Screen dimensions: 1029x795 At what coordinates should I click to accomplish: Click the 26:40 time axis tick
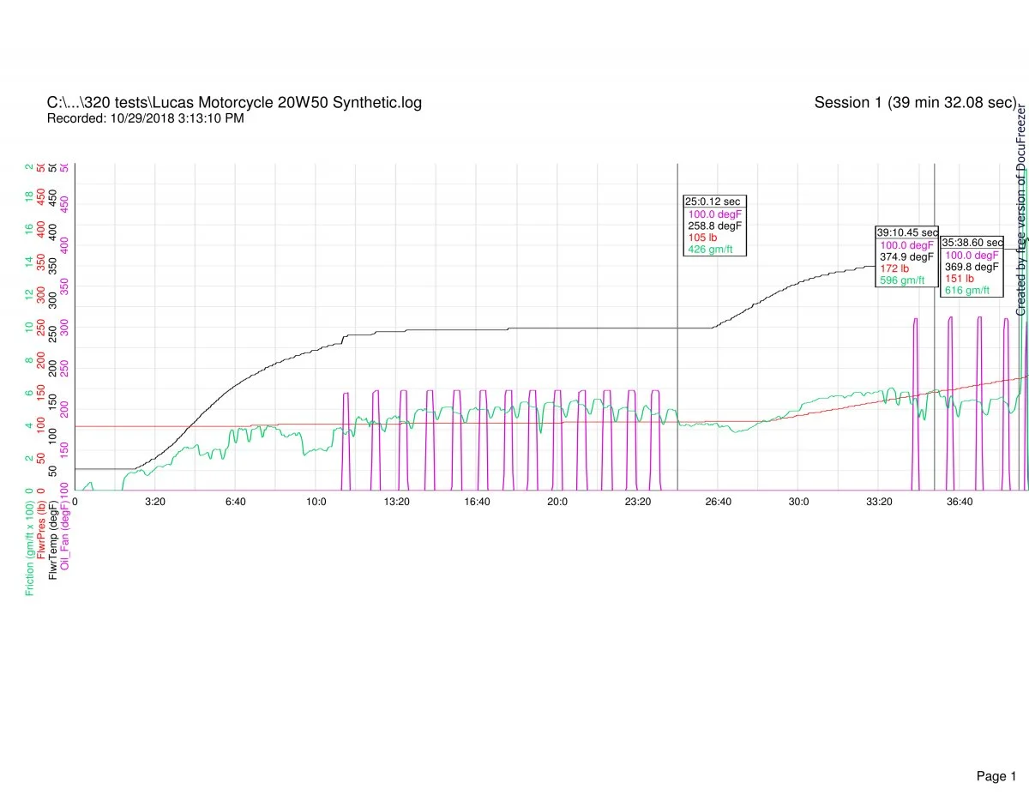pos(718,502)
